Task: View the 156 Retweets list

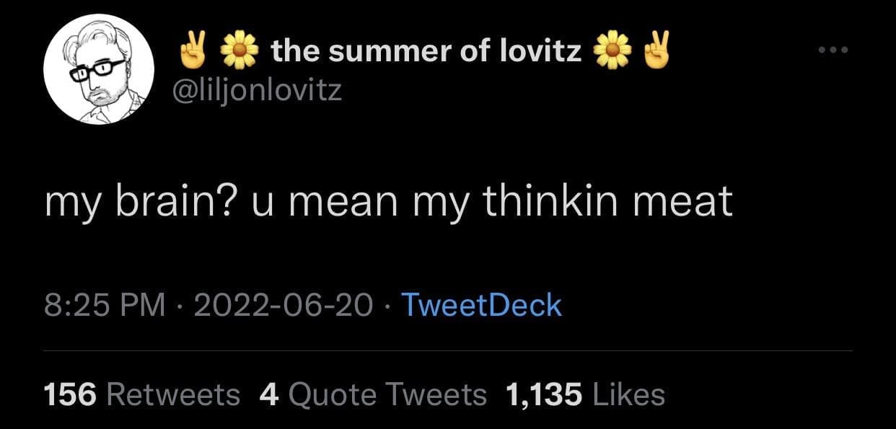Action: pos(141,394)
